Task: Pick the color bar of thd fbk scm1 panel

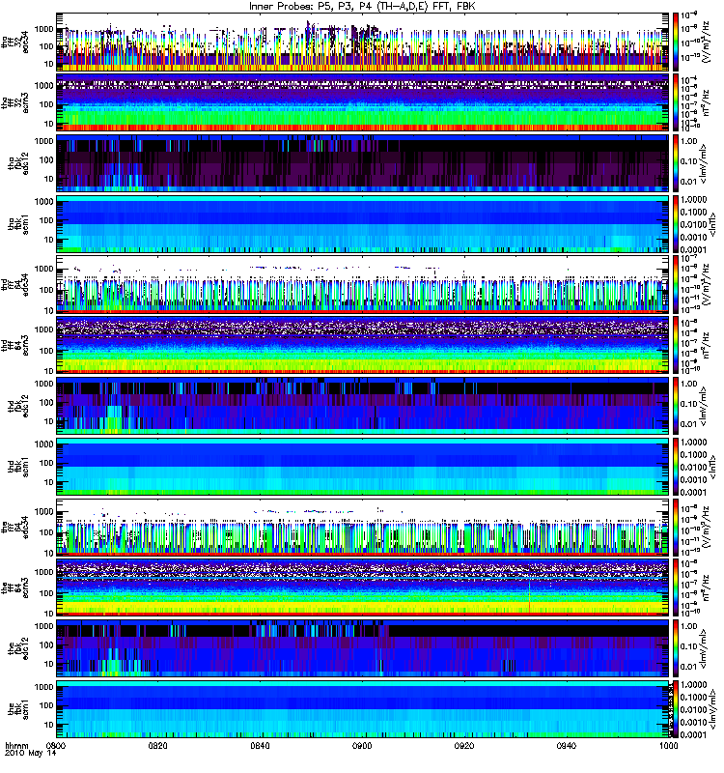Action: 675,467
